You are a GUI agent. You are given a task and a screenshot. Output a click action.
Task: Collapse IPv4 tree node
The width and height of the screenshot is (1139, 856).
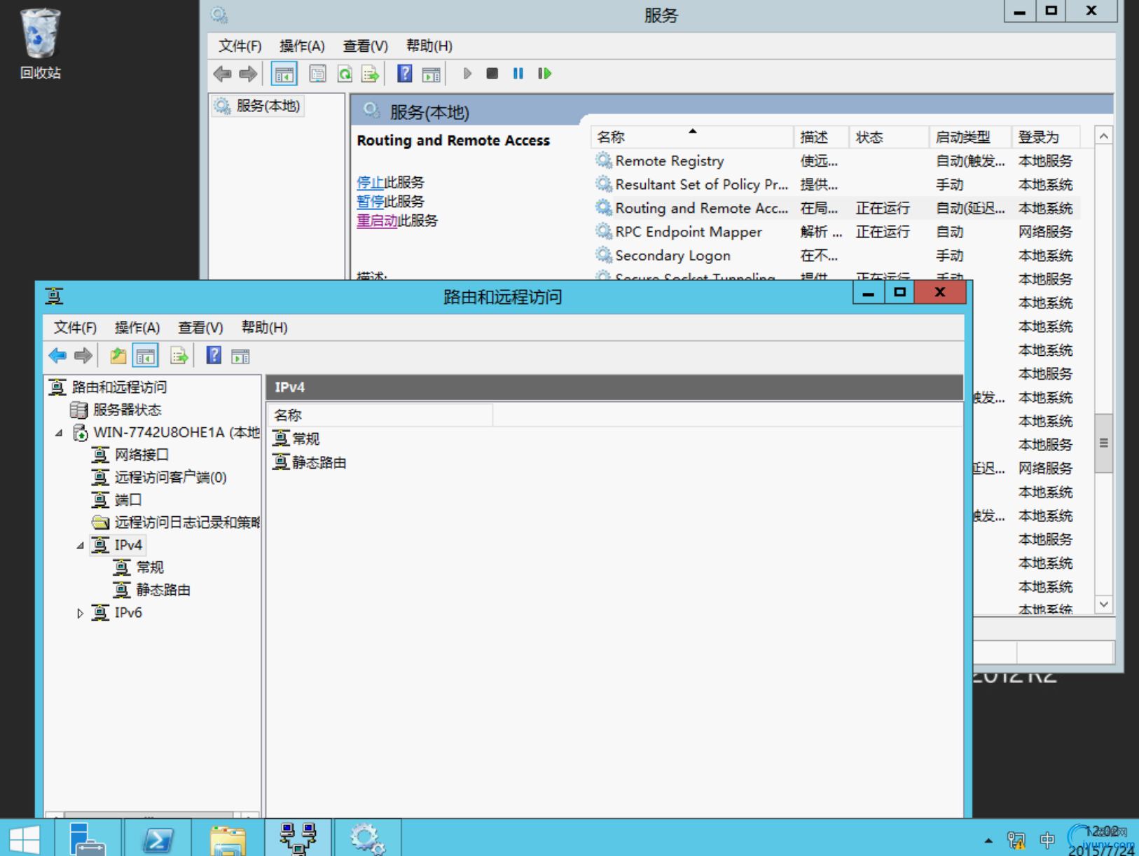81,545
